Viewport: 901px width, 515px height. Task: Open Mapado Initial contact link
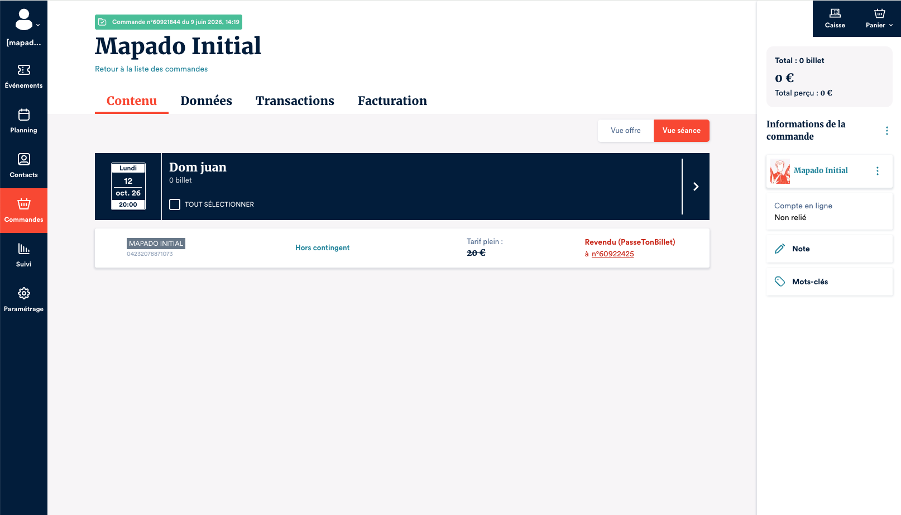pyautogui.click(x=821, y=170)
